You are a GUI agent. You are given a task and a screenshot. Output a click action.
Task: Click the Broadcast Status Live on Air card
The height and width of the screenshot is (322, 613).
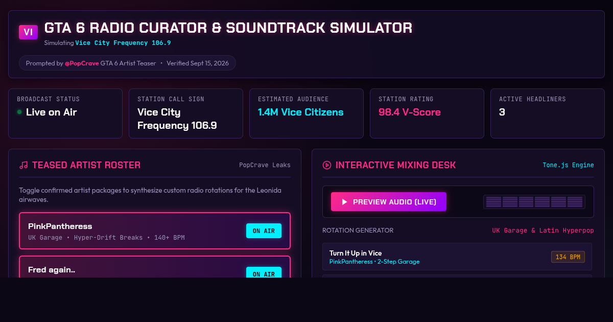click(65, 113)
